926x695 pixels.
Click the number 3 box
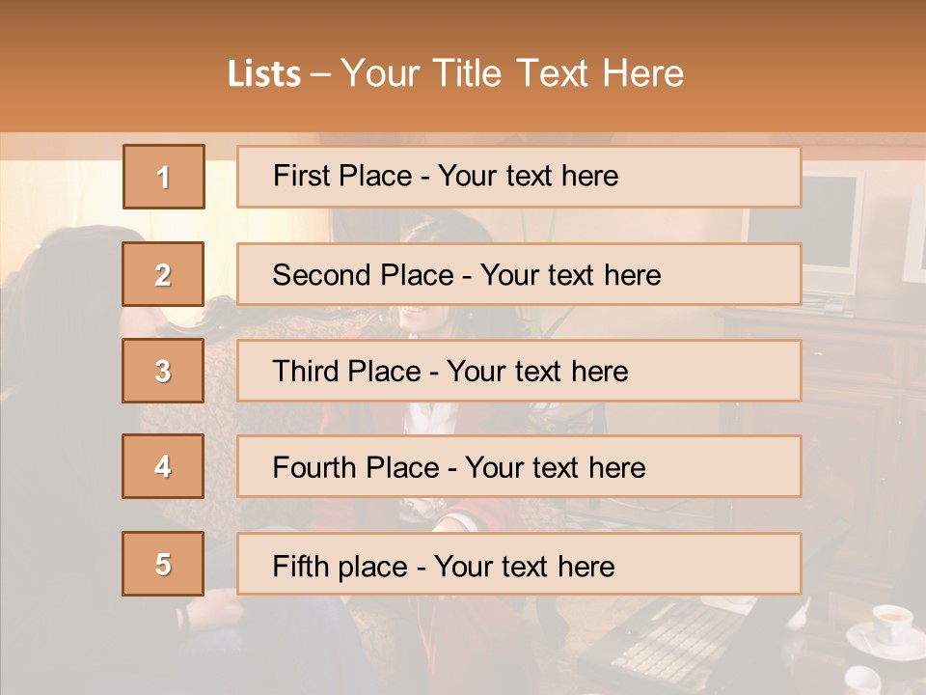pyautogui.click(x=163, y=371)
